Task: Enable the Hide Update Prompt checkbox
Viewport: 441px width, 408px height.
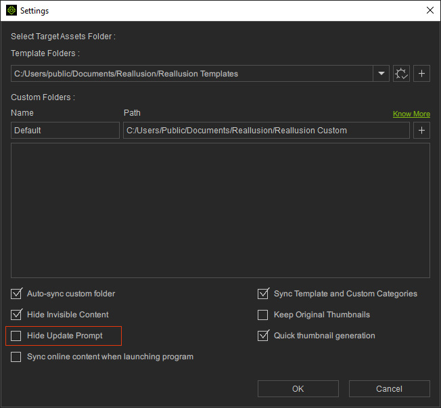Action: pyautogui.click(x=16, y=336)
